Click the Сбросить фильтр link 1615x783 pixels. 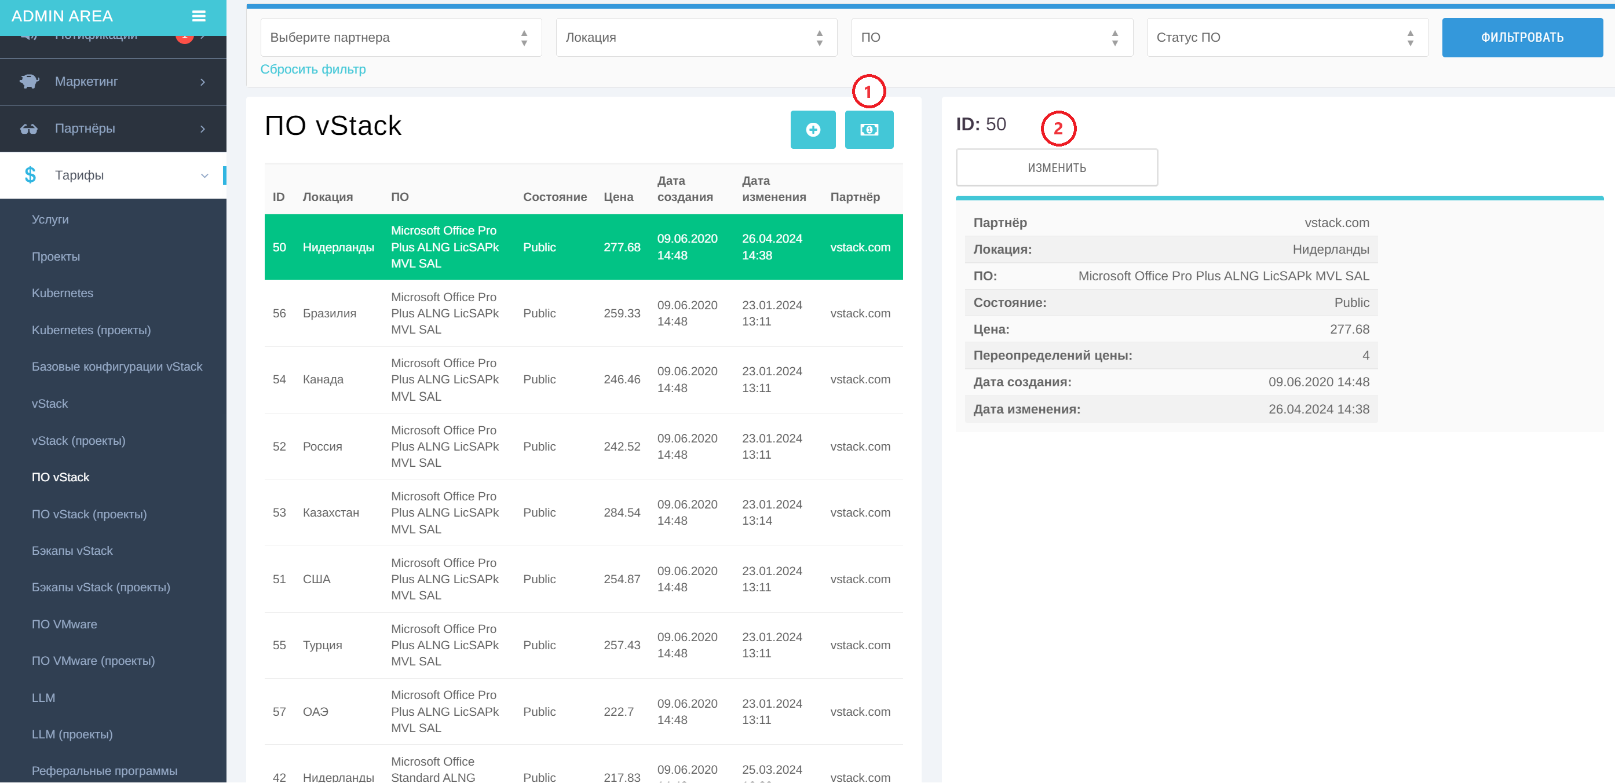[x=313, y=69]
